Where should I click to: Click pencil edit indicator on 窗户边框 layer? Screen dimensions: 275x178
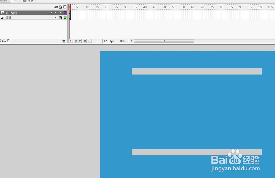51,13
